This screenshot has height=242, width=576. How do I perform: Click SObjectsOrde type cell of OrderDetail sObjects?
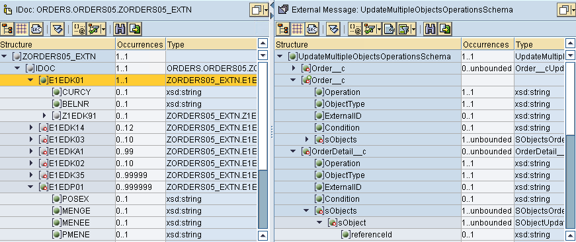tap(539, 211)
